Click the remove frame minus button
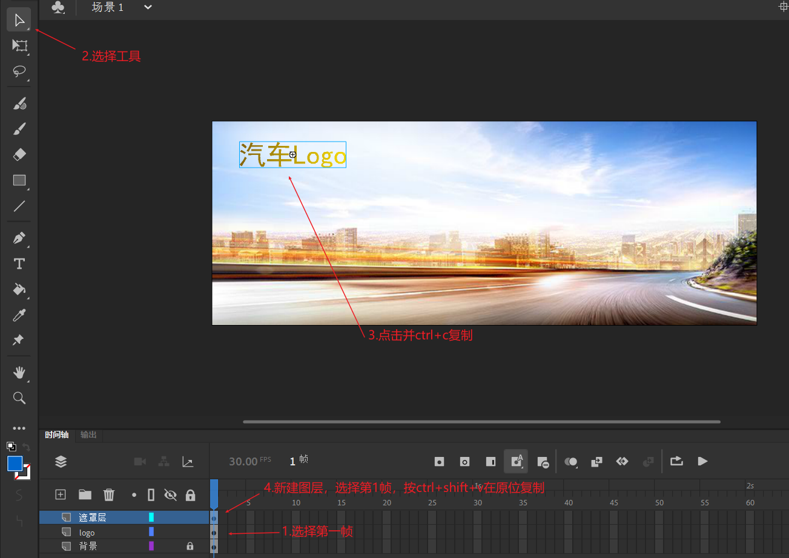Screen dimensions: 789x558 pos(543,462)
